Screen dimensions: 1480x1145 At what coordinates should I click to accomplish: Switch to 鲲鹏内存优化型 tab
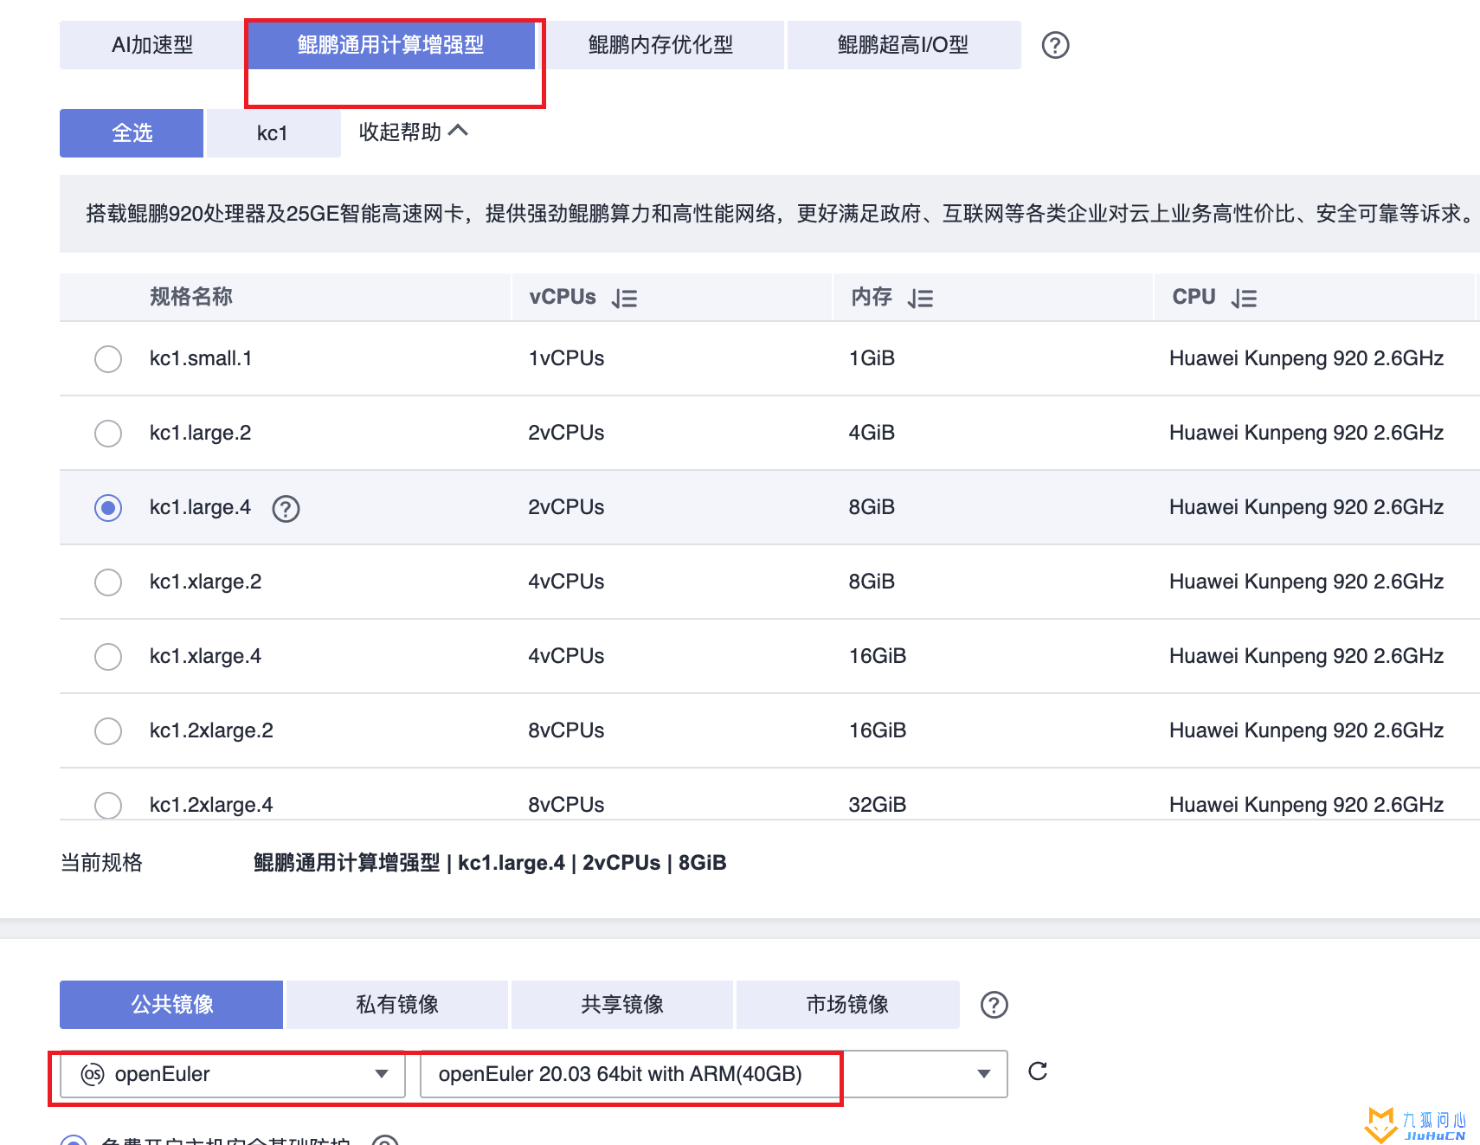click(661, 45)
